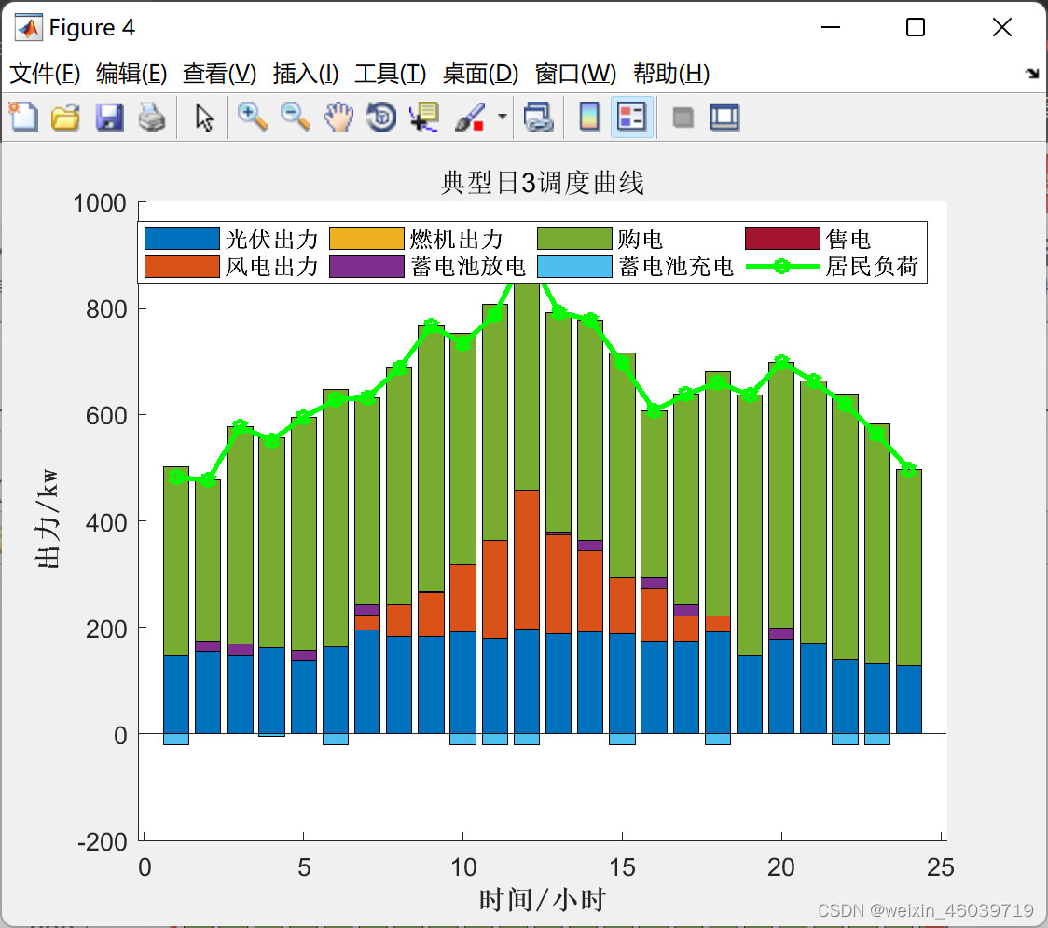Close the Figure 4 window
This screenshot has width=1048, height=928.
point(1002,27)
